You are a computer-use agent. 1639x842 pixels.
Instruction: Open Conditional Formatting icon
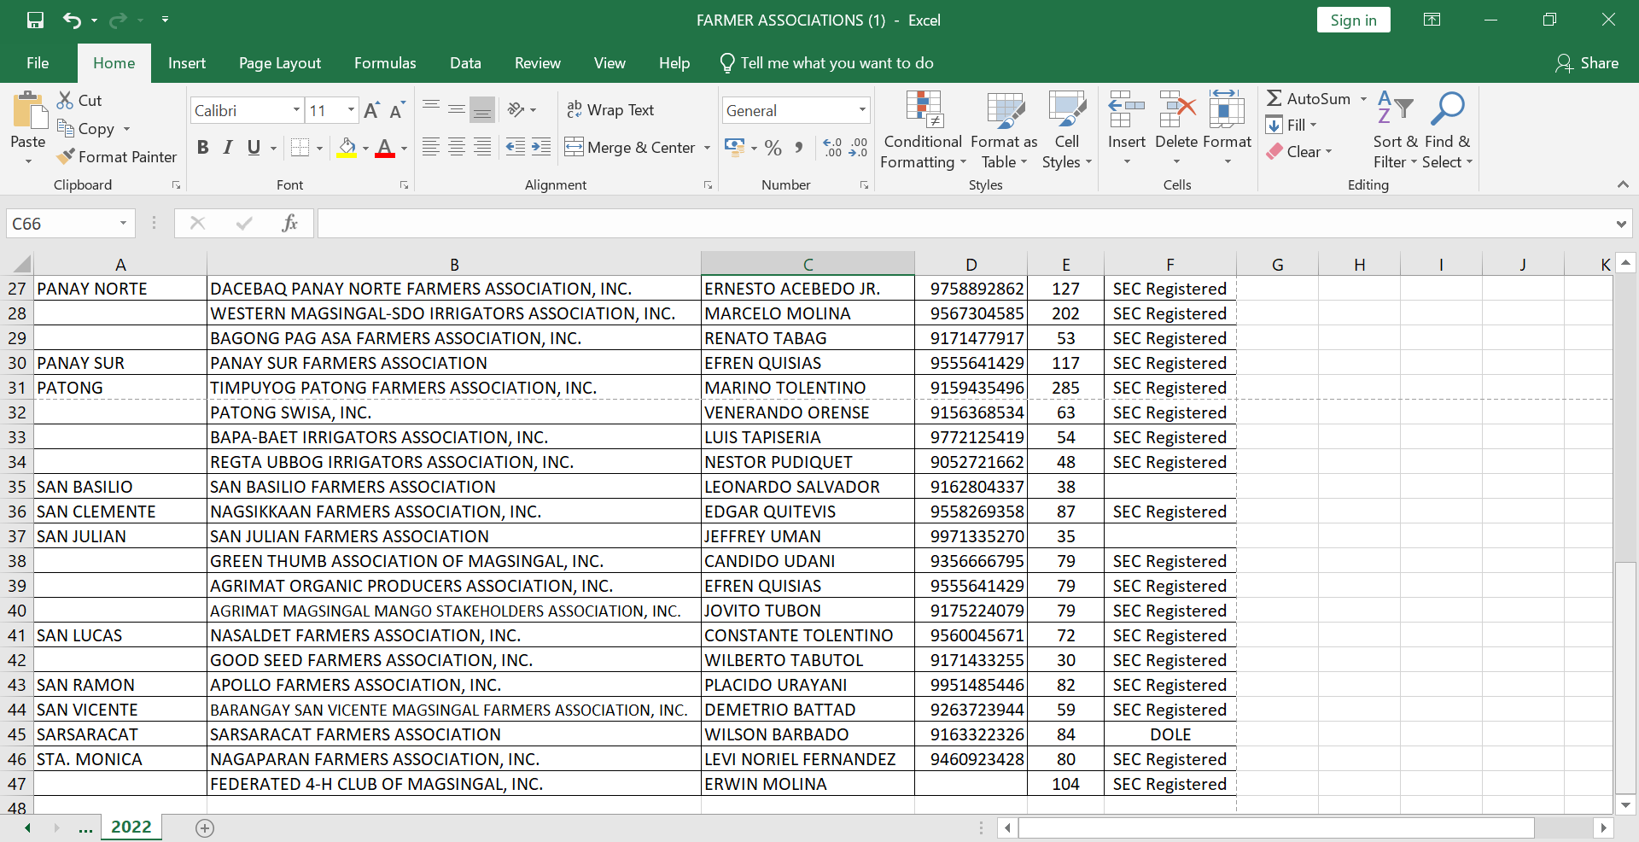[x=924, y=108]
